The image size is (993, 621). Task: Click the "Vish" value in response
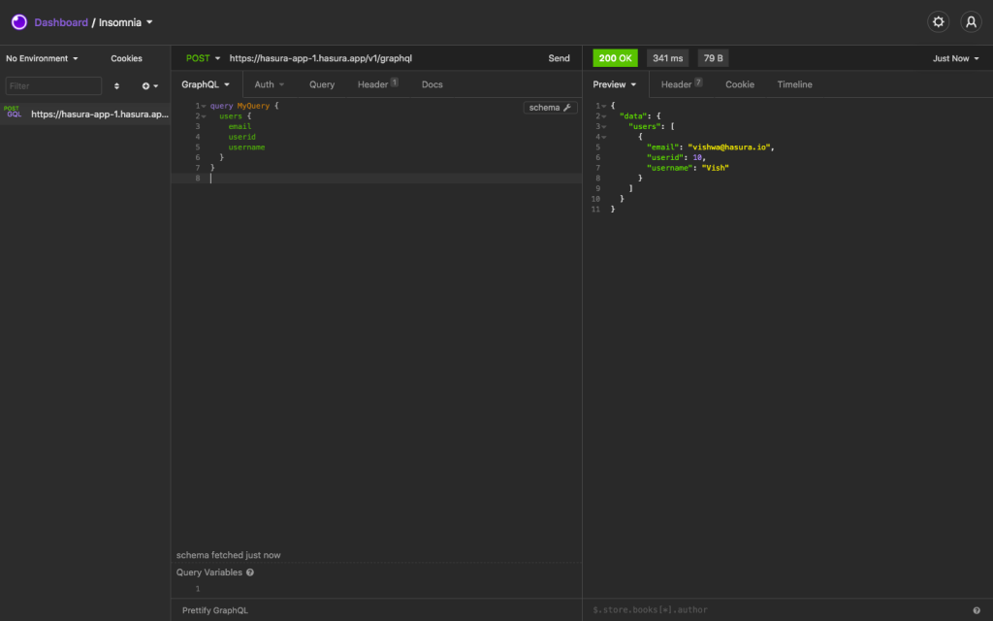click(x=715, y=168)
